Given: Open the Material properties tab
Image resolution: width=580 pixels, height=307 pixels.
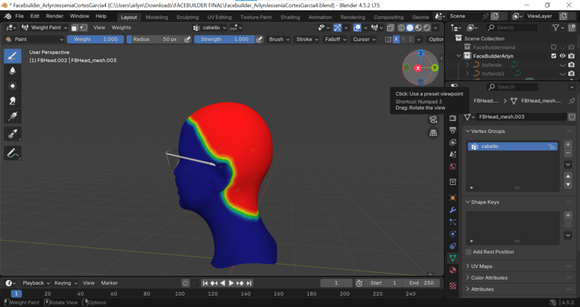Looking at the screenshot, I should tap(453, 271).
